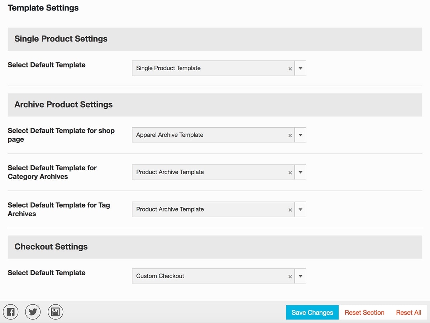Expand the Category Archives template dropdown arrow
The image size is (430, 323).
(301, 172)
